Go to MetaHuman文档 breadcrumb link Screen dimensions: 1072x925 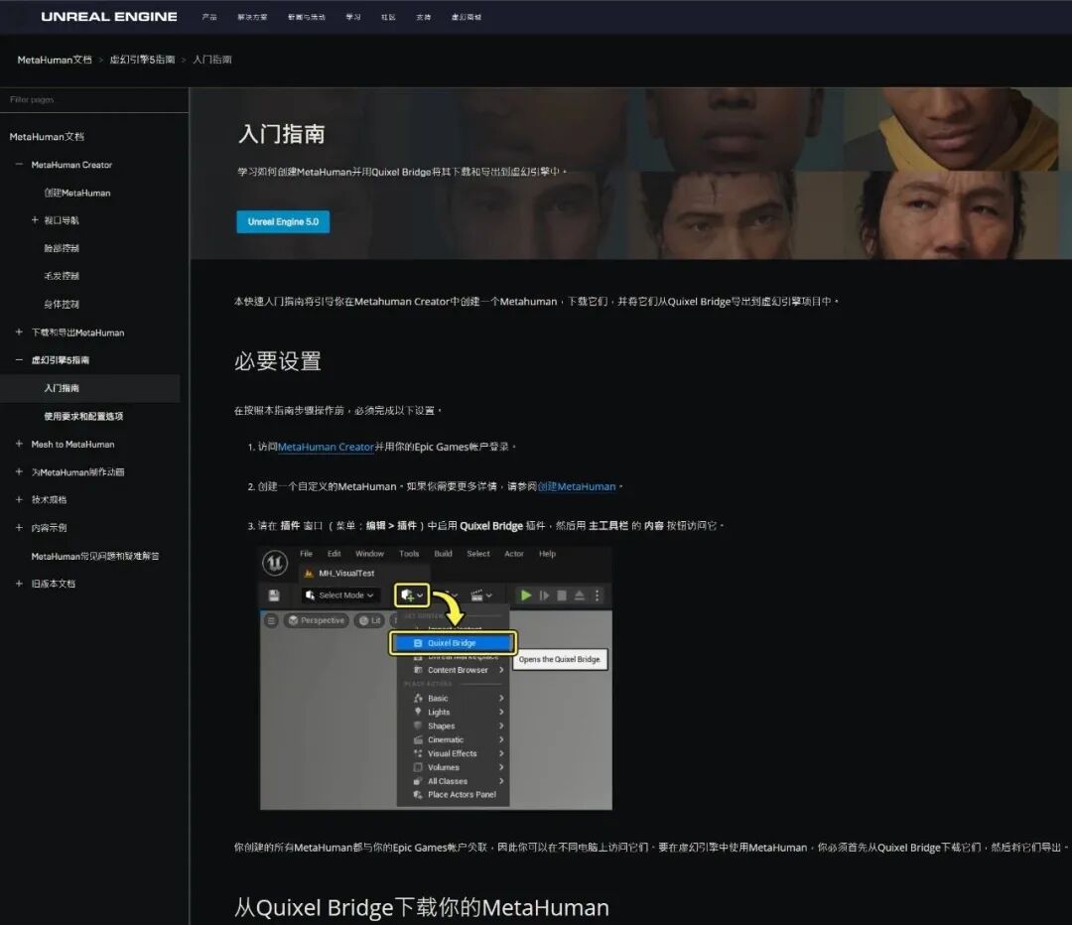click(x=55, y=60)
